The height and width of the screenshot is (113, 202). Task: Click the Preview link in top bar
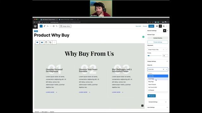pyautogui.click(x=145, y=26)
